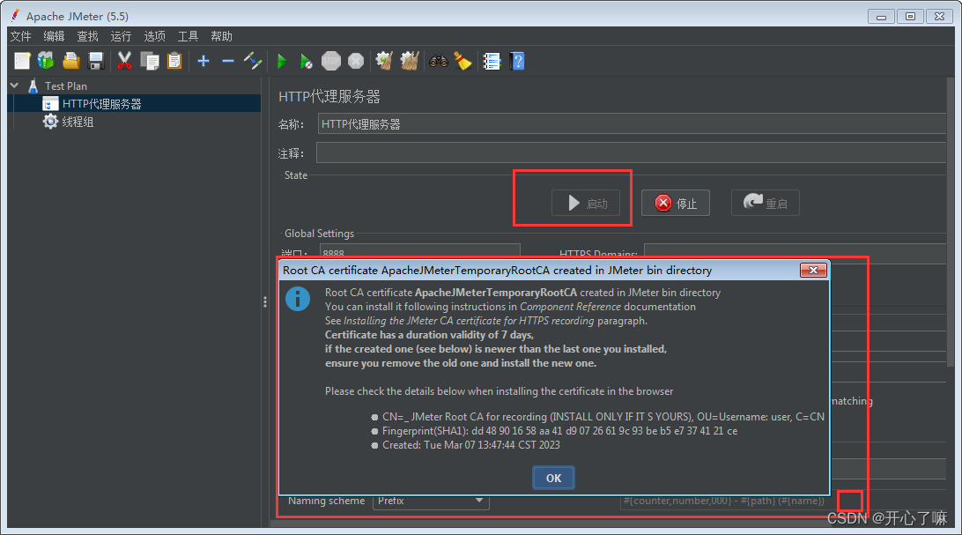This screenshot has height=535, width=962.
Task: Copy the selected element
Action: pos(150,61)
